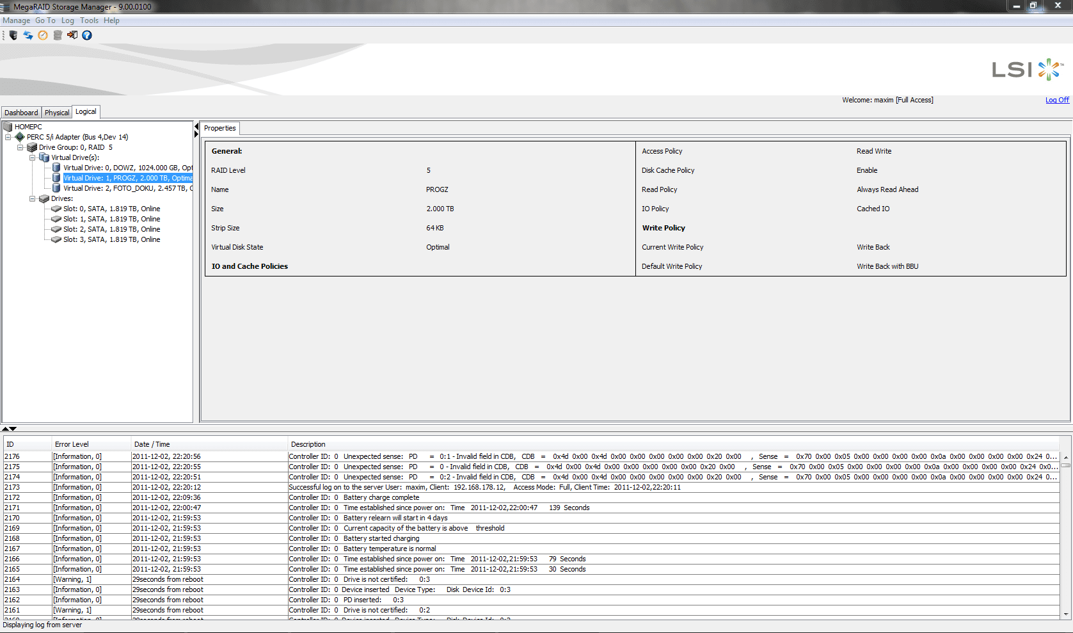The width and height of the screenshot is (1073, 633).
Task: Open the Manage menu
Action: click(17, 20)
